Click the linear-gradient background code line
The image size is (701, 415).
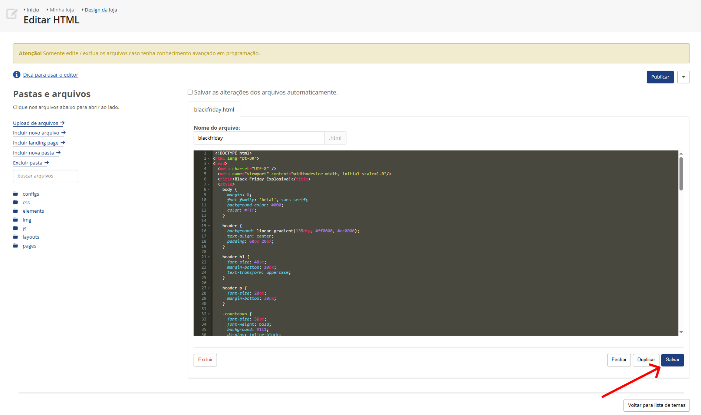pyautogui.click(x=293, y=231)
